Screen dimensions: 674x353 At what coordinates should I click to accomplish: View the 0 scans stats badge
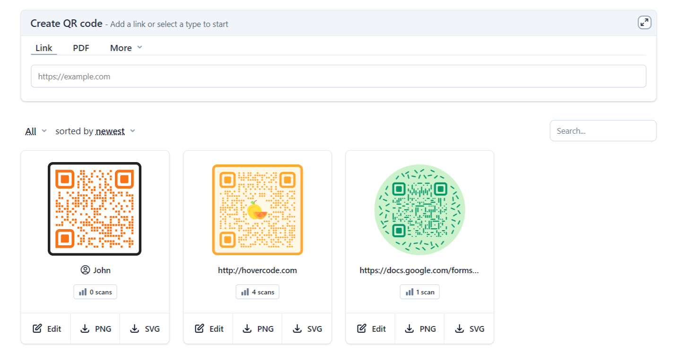point(95,292)
